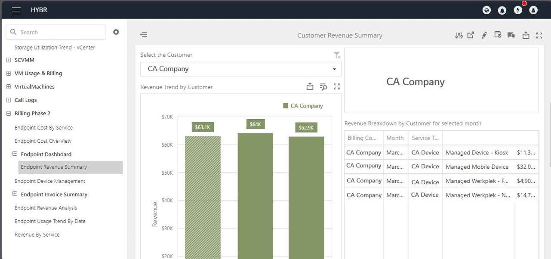Click HYBR application title
This screenshot has height=259, width=551.
39,10
